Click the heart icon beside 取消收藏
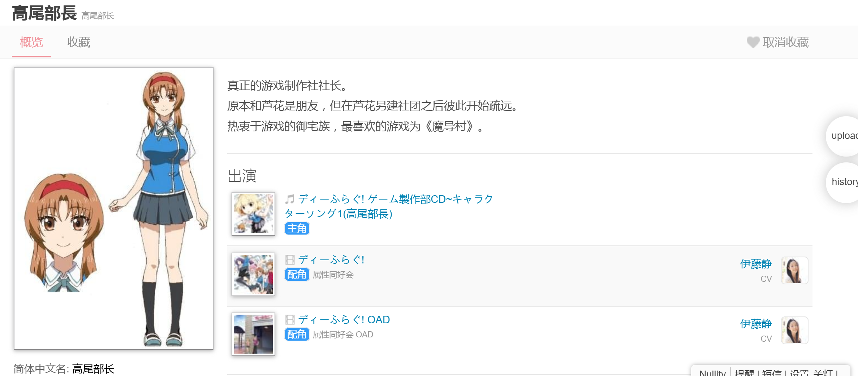The width and height of the screenshot is (858, 376). tap(753, 42)
